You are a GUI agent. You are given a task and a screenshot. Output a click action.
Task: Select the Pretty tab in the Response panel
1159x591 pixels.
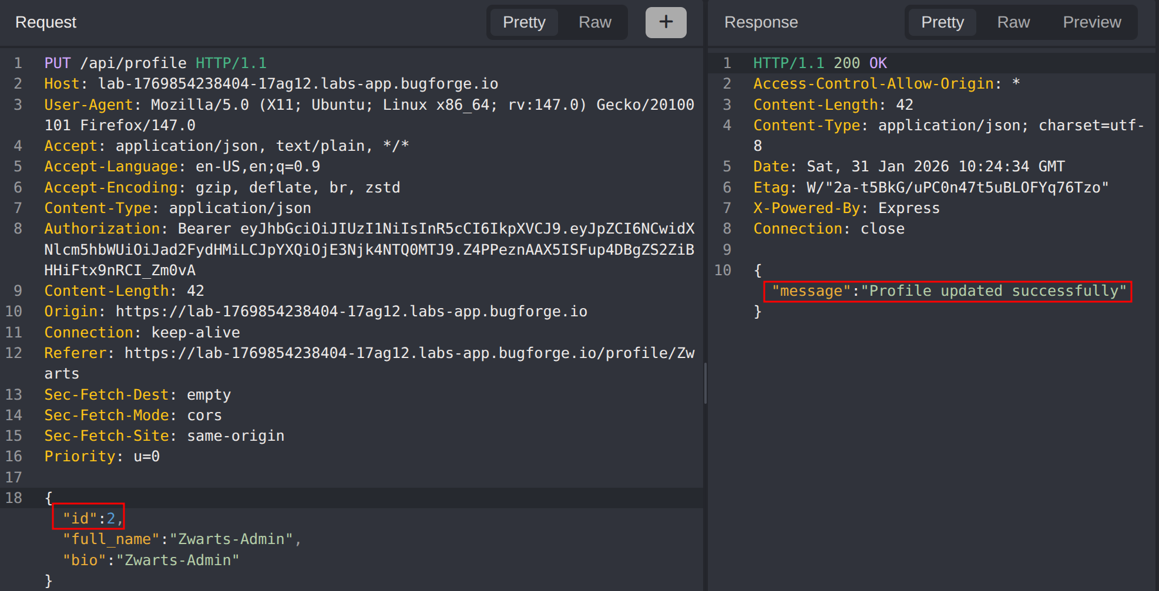click(x=942, y=22)
